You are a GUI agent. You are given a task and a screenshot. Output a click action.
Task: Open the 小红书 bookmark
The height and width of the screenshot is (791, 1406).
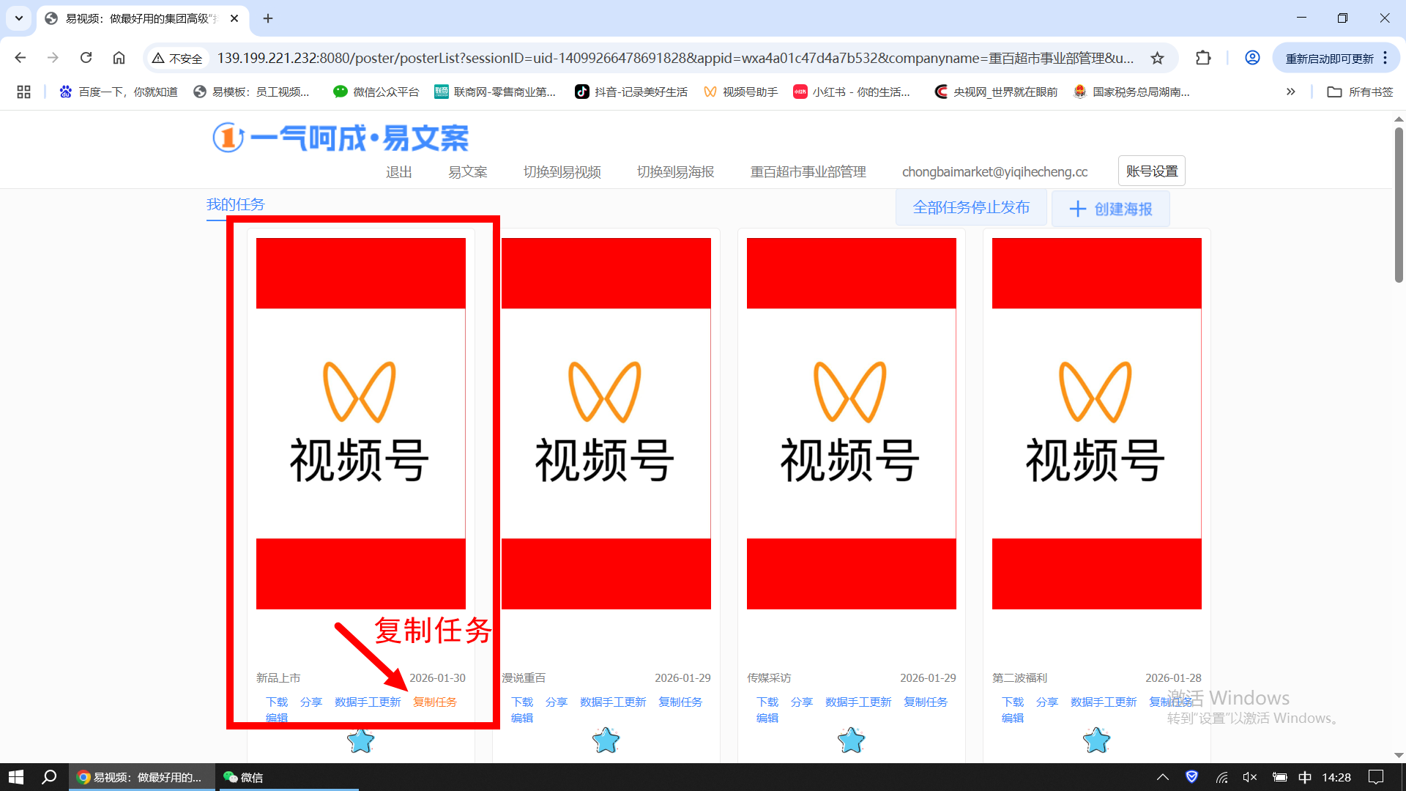852,92
